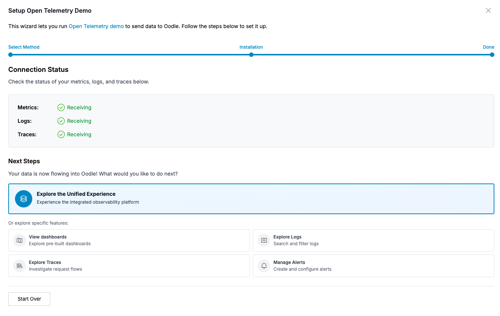
Task: Go to the Select Method step label
Action: click(24, 47)
